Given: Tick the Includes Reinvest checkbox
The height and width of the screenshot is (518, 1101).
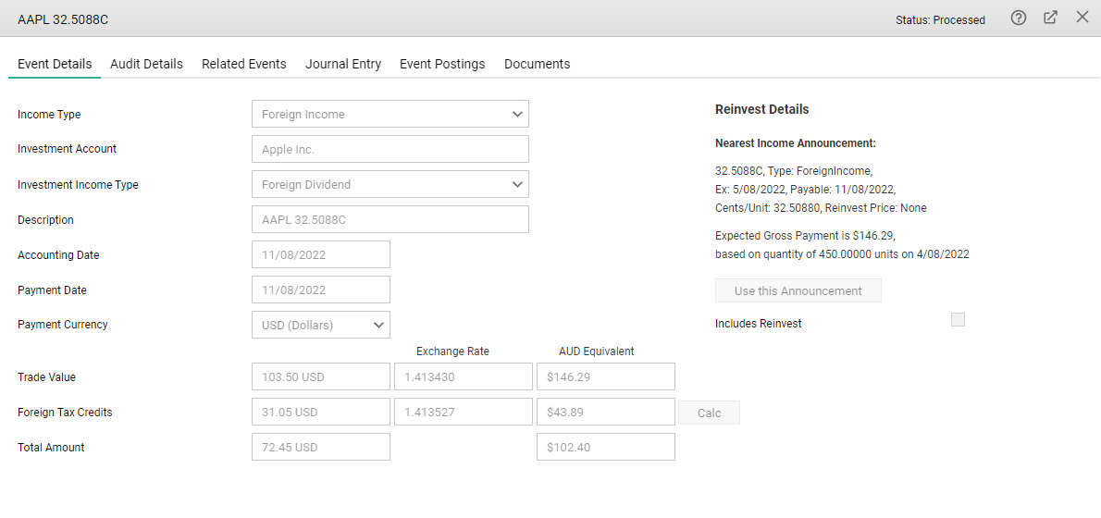Looking at the screenshot, I should tap(958, 320).
